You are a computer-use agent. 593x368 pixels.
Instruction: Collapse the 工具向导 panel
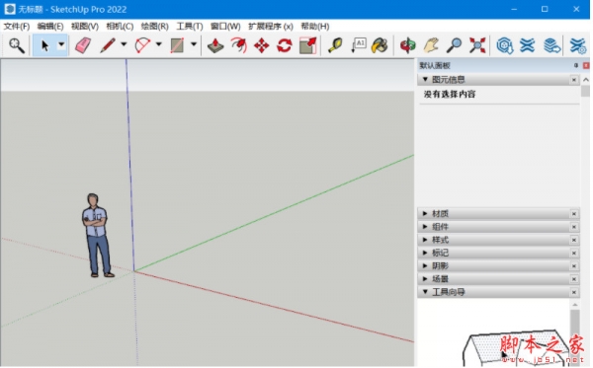pos(425,292)
